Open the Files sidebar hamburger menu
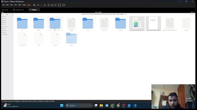This screenshot has height=110, width=197. (12, 14)
